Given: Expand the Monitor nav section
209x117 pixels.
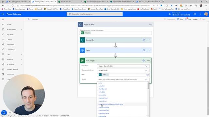Looking at the screenshot, I should 22,59.
